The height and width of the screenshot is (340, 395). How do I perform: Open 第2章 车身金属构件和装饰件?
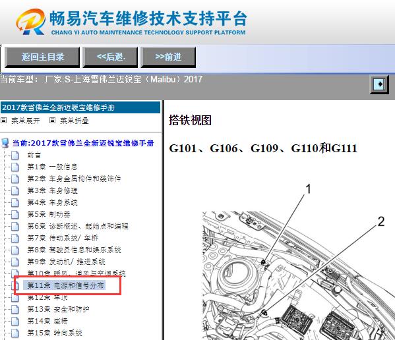coord(74,179)
